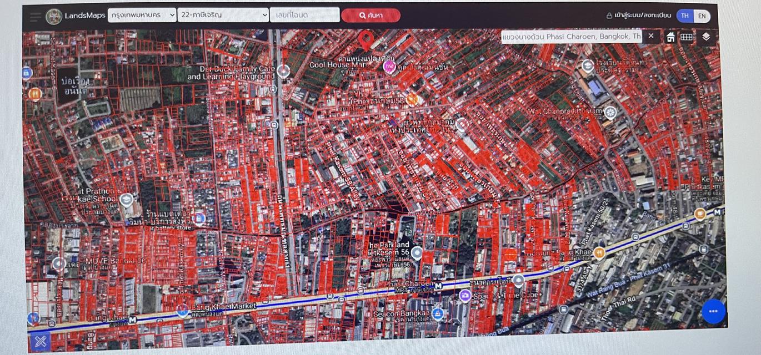Screen dimensions: 761x355
Task: Click the school marker near Phatthanakae School
Action: tap(127, 200)
